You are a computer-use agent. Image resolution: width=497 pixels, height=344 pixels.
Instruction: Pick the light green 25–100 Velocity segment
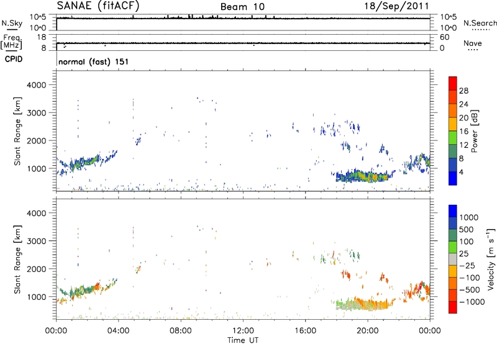click(x=453, y=247)
